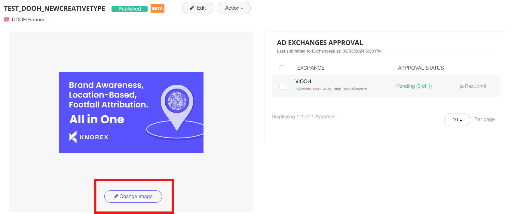Image resolution: width=514 pixels, height=214 pixels.
Task: Click the APPROVAL STATUS column header
Action: point(421,68)
